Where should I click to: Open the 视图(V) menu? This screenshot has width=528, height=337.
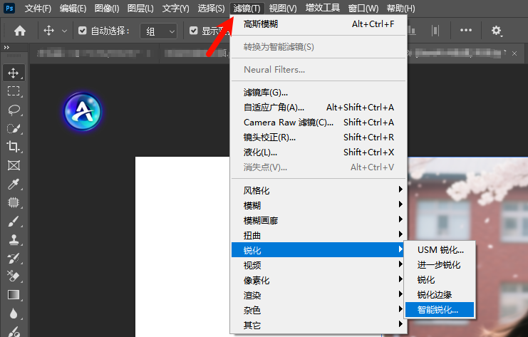[283, 8]
